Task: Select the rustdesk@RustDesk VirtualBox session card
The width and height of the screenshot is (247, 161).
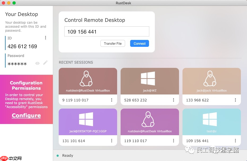Action: pyautogui.click(x=88, y=81)
